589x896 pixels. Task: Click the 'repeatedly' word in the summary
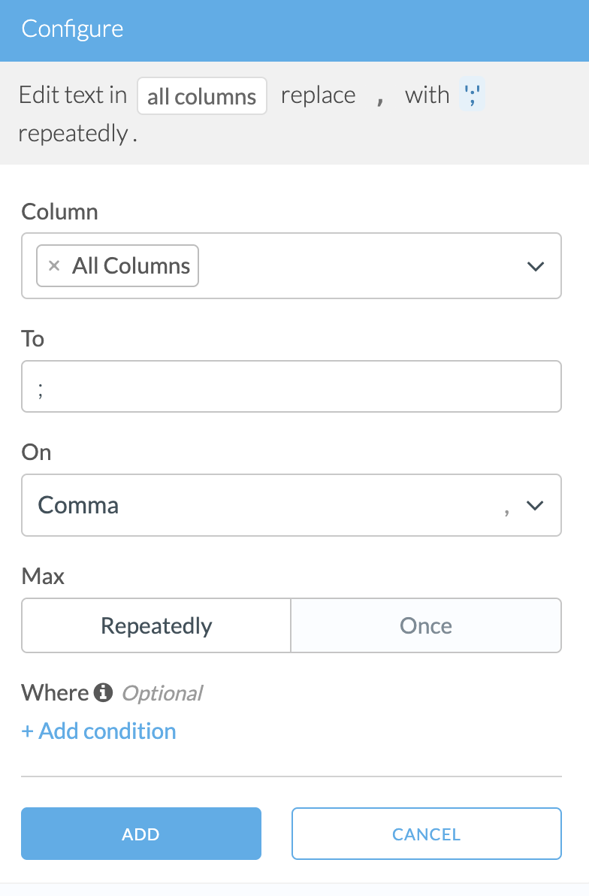(73, 134)
